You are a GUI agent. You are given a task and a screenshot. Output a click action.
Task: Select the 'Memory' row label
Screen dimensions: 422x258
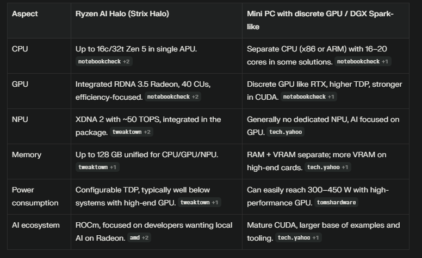(26, 155)
